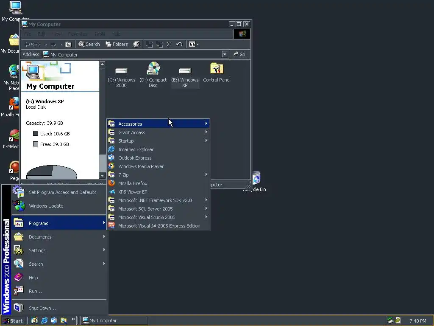Launch Internet Explorer from quick launch

44,320
